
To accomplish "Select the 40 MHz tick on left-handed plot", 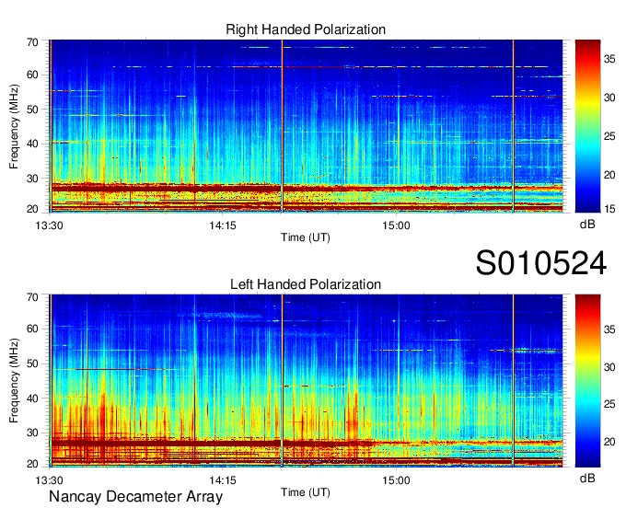I will click(x=32, y=398).
